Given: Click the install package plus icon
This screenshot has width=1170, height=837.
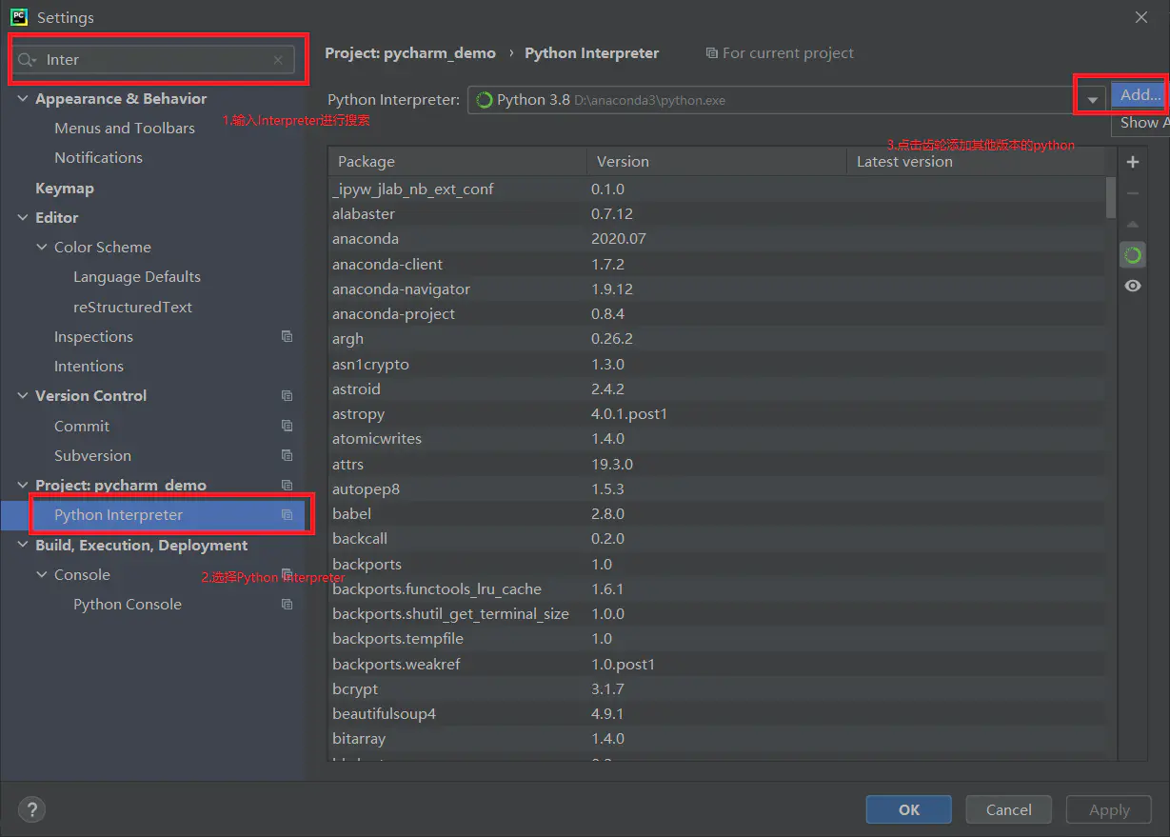Looking at the screenshot, I should click(x=1132, y=162).
